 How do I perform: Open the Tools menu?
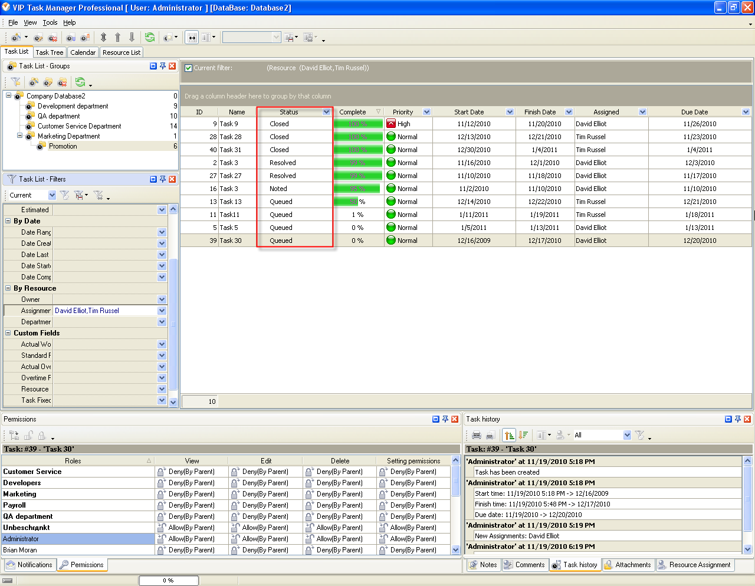pos(50,22)
